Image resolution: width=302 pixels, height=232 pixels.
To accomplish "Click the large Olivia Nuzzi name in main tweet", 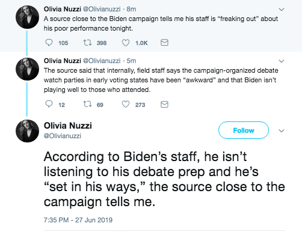I will tap(68, 126).
